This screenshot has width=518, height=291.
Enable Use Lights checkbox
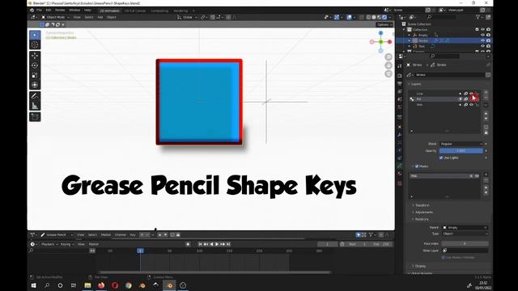[x=441, y=158]
